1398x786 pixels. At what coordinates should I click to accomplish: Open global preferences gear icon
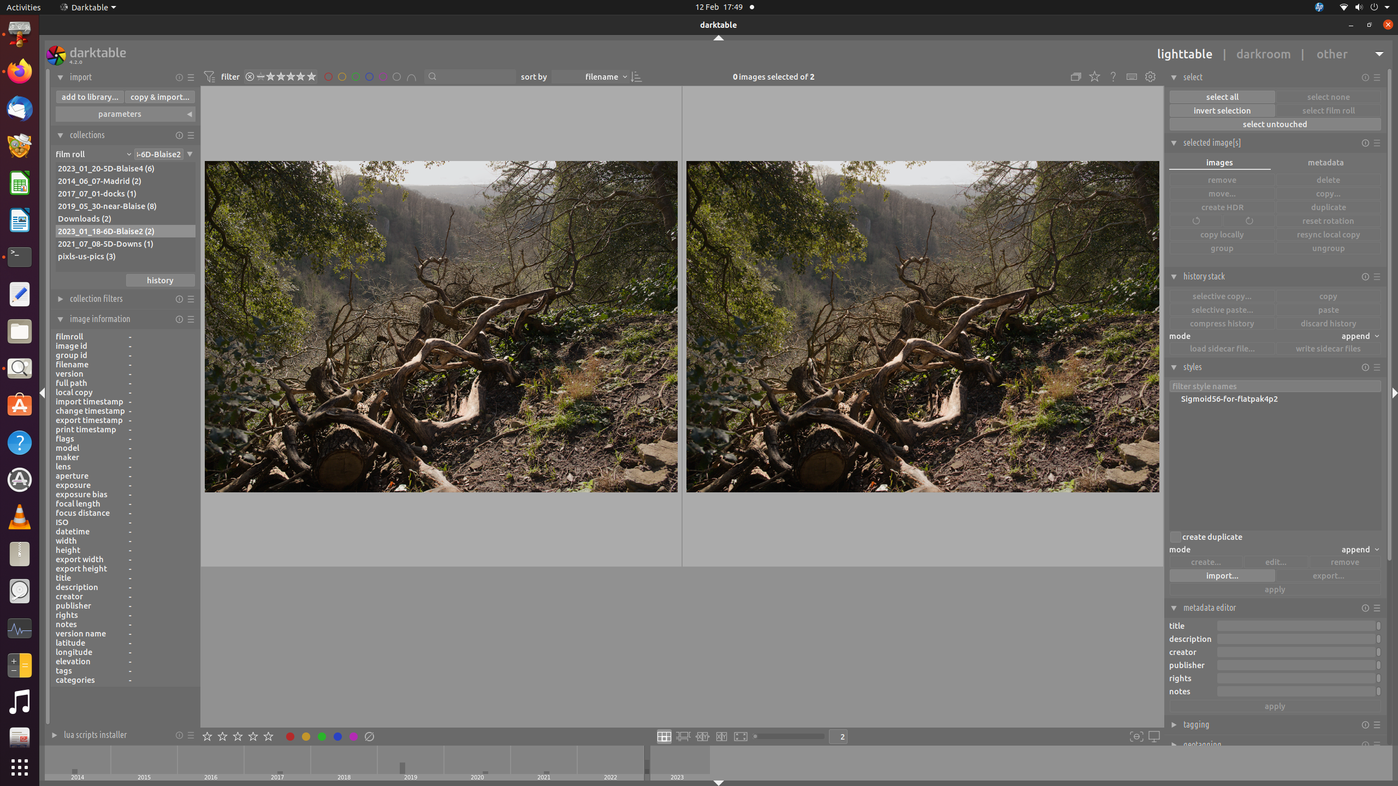click(x=1150, y=77)
